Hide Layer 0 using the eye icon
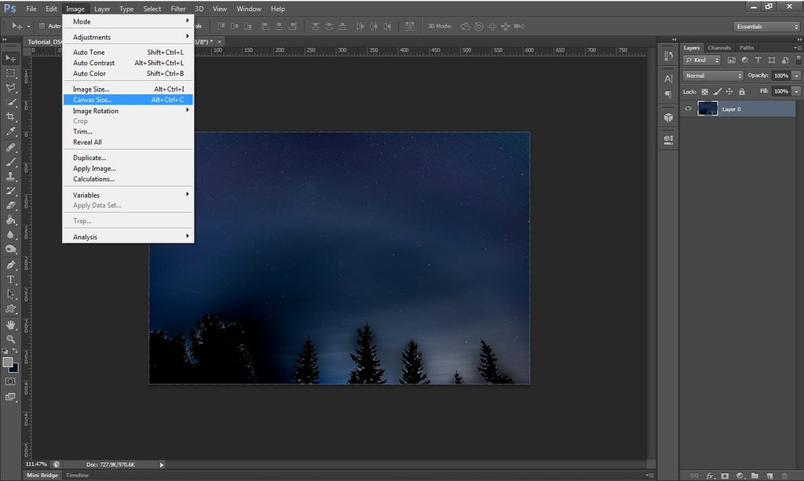This screenshot has height=481, width=804. pos(689,109)
